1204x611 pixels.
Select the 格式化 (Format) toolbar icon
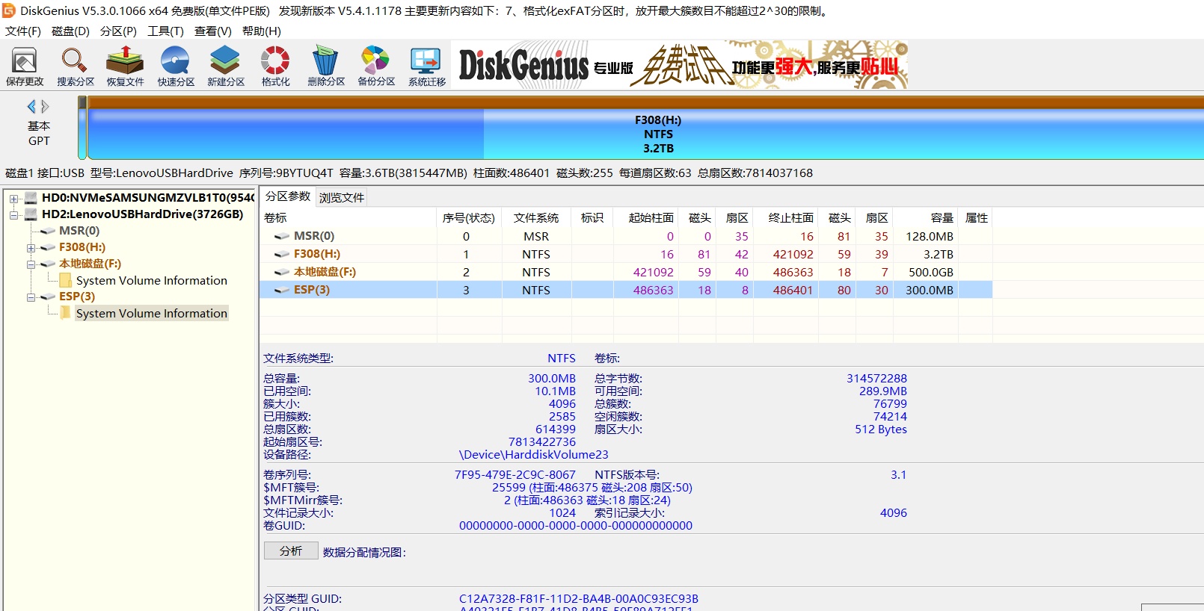point(275,66)
